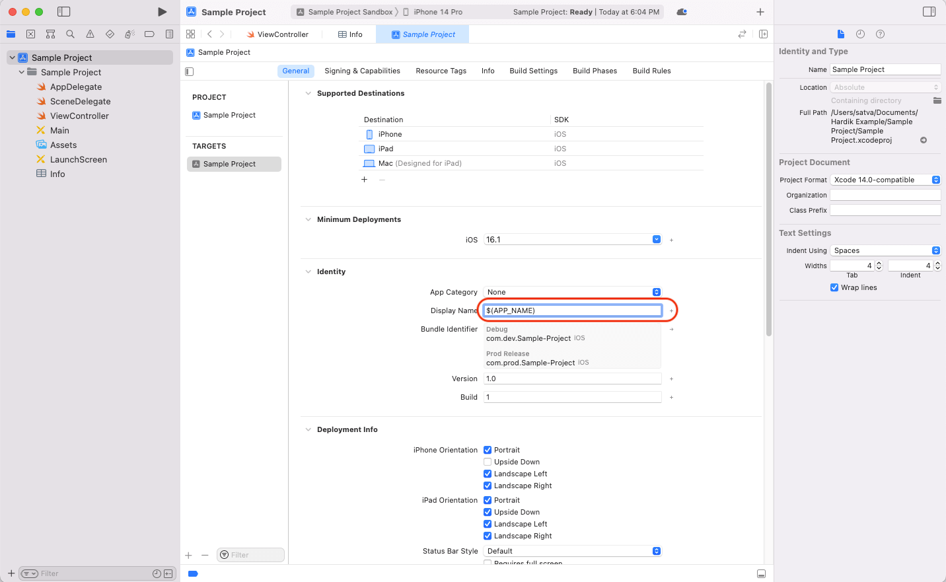946x582 pixels.
Task: Select Sample Project under TARGETS
Action: point(234,164)
